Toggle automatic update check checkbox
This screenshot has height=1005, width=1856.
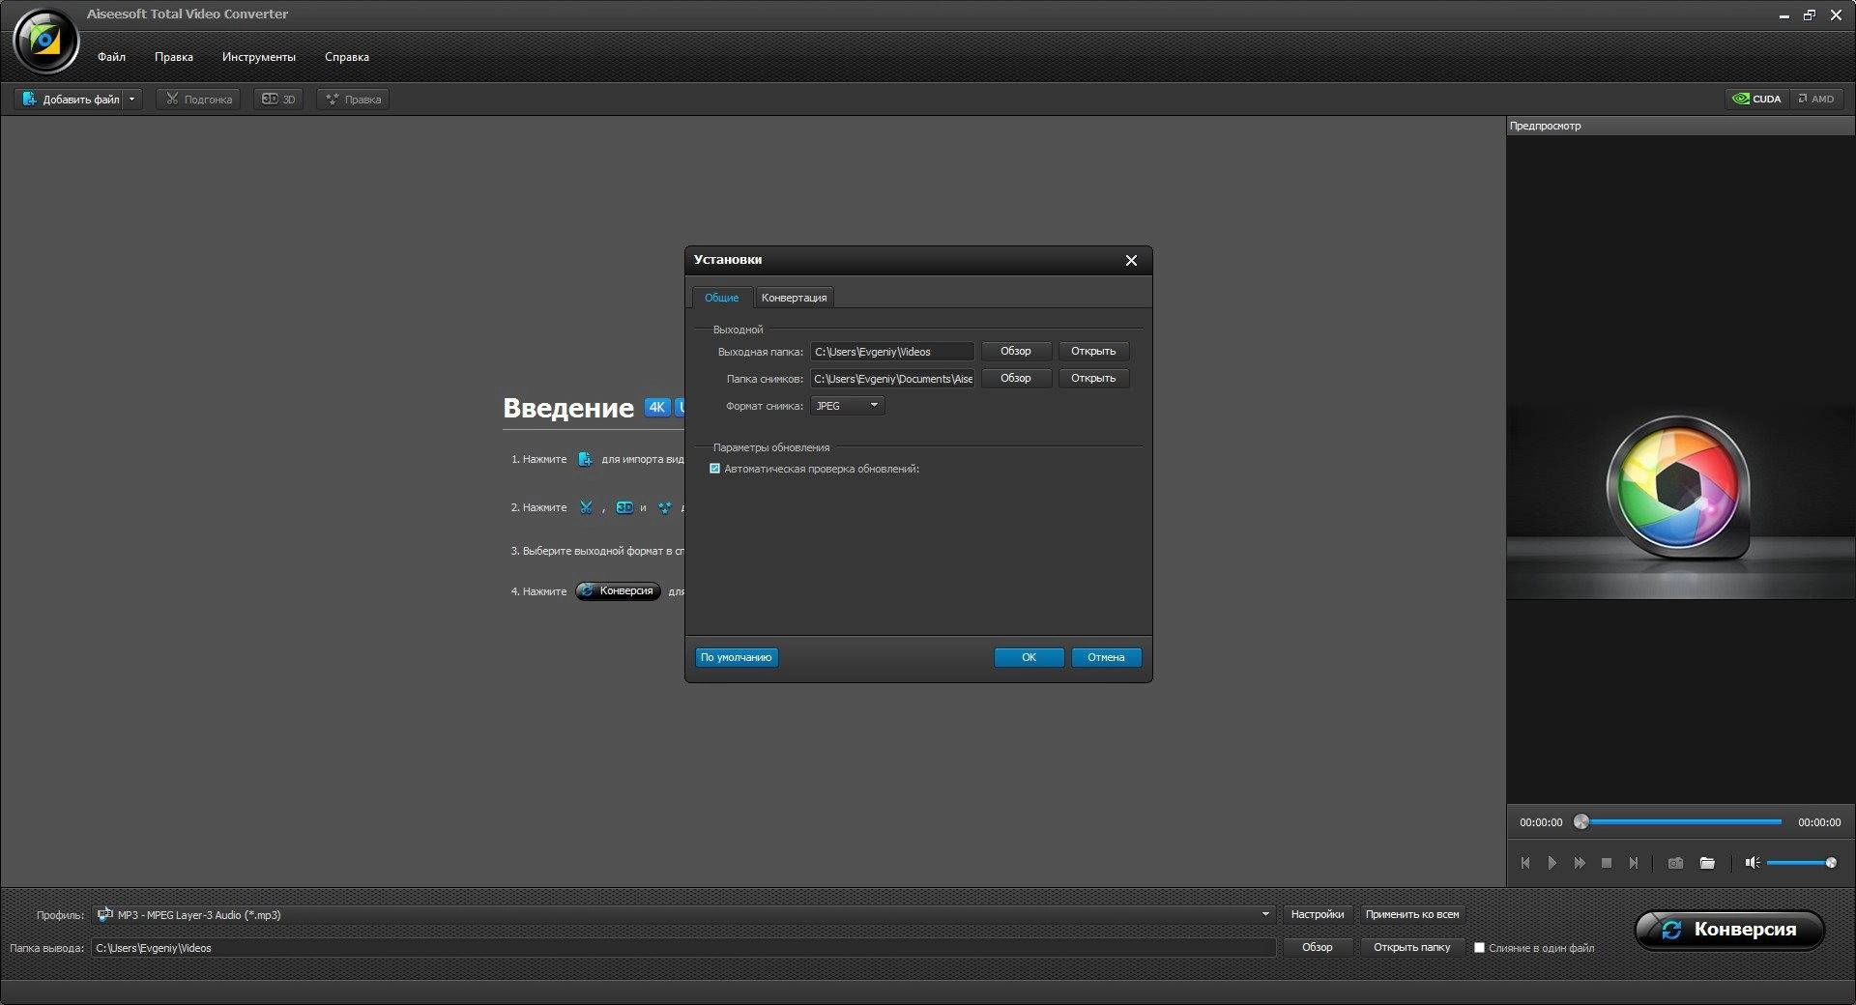(715, 469)
